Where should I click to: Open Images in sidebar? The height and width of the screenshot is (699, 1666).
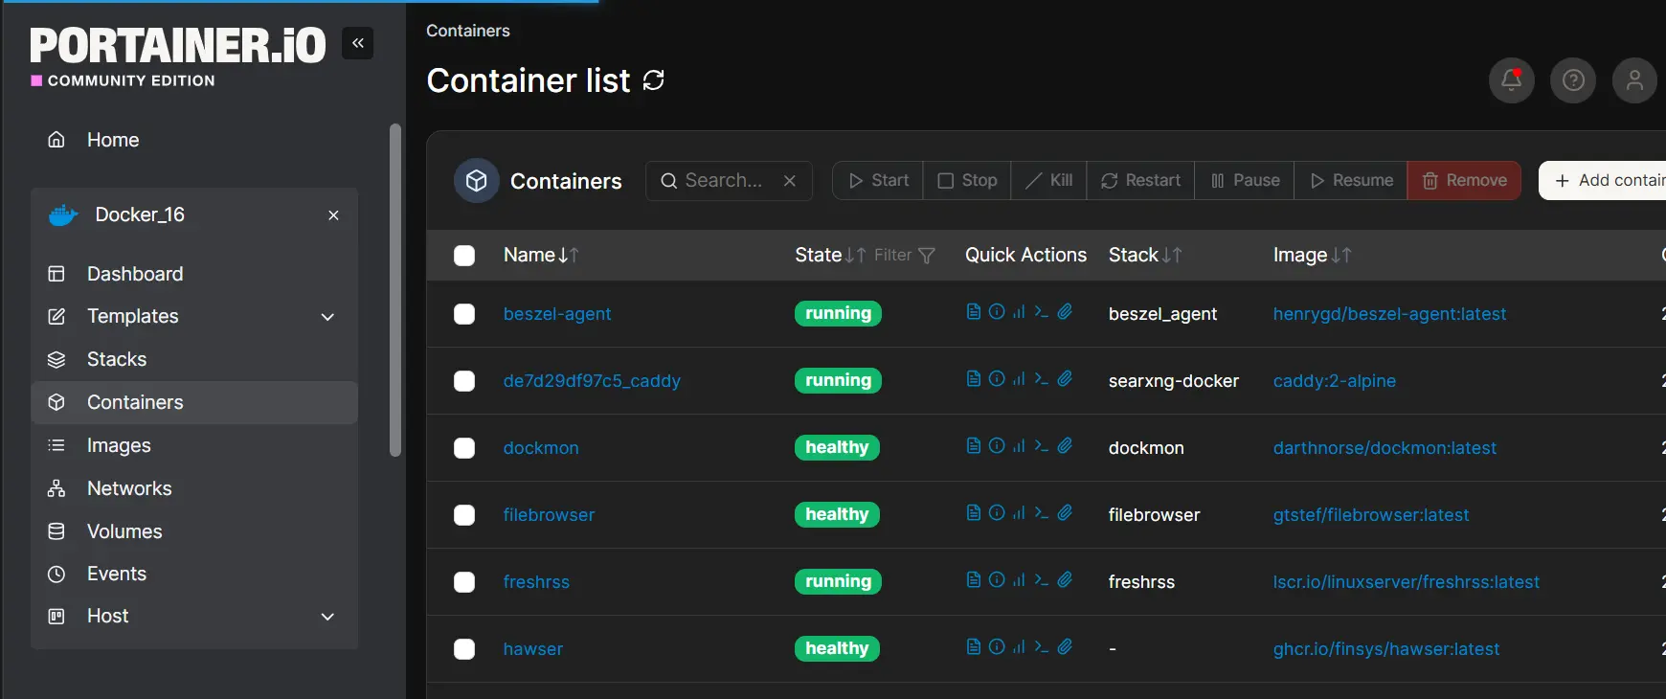194,445
